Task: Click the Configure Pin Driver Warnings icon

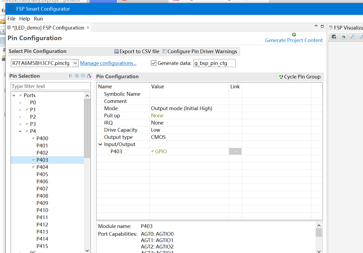Action: [164, 51]
